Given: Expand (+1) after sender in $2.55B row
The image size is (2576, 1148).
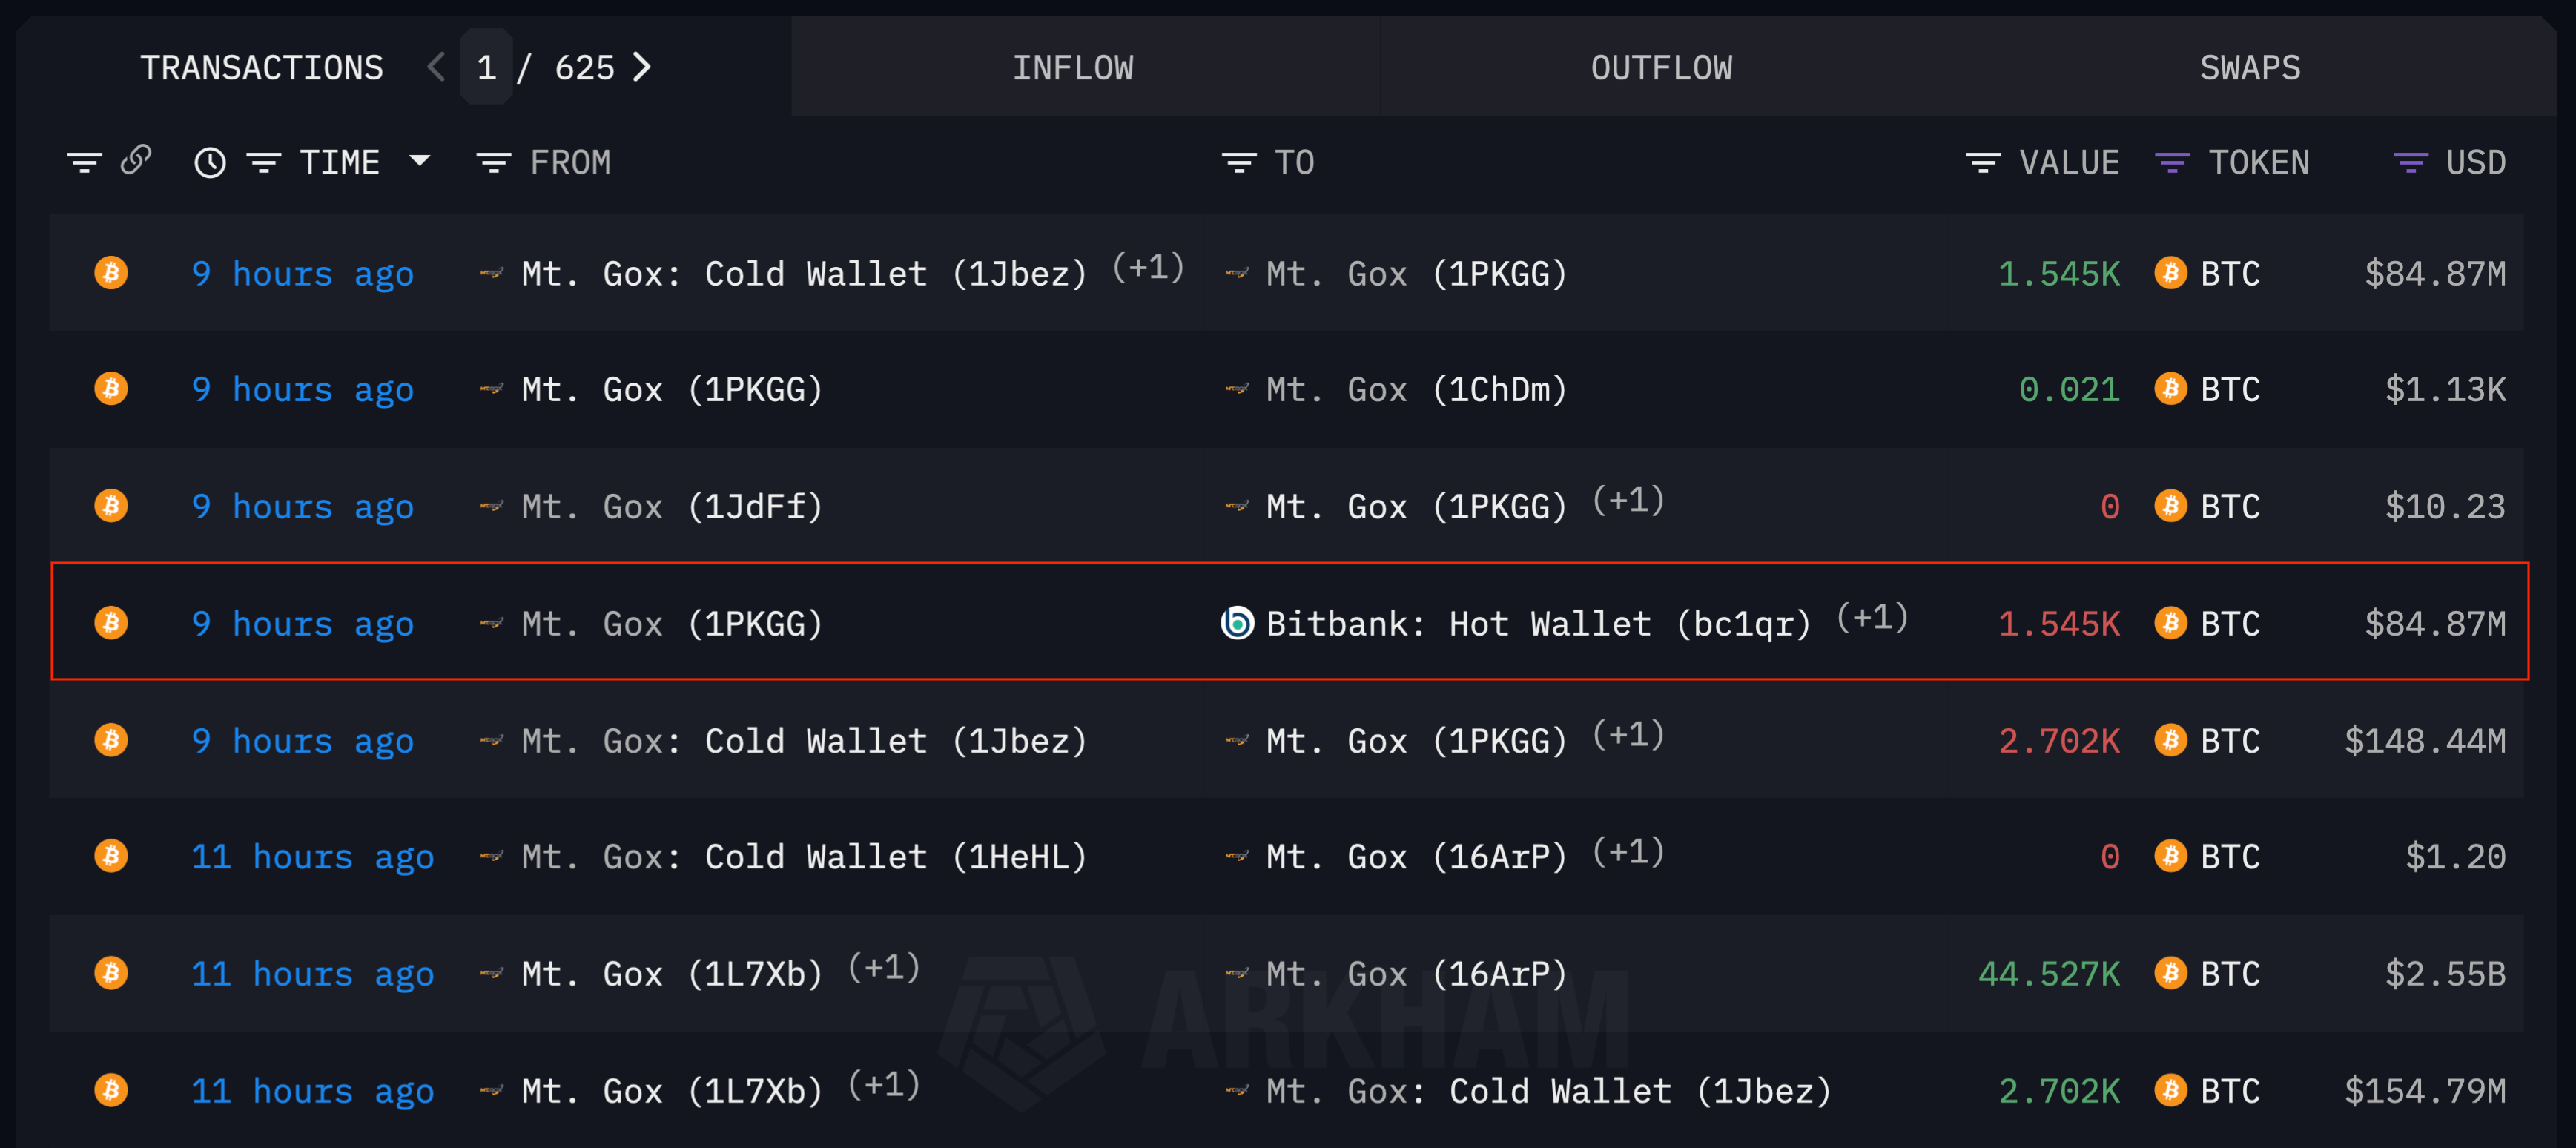Looking at the screenshot, I should [x=884, y=968].
